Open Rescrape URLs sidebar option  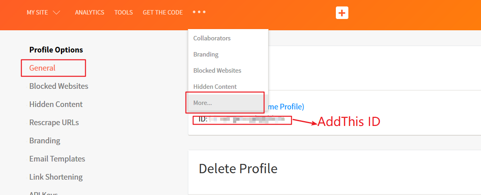(x=54, y=122)
